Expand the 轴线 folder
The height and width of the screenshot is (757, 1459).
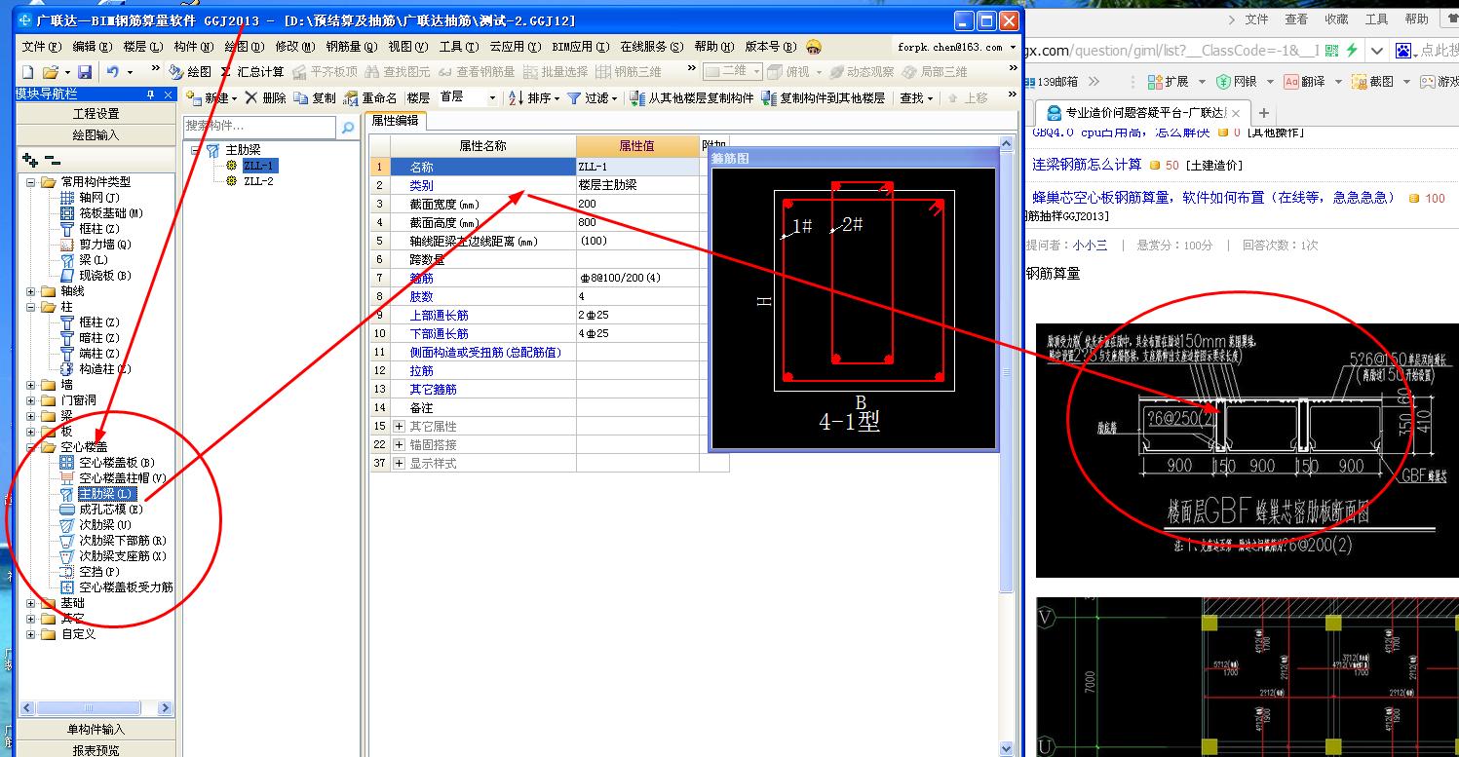pyautogui.click(x=30, y=291)
